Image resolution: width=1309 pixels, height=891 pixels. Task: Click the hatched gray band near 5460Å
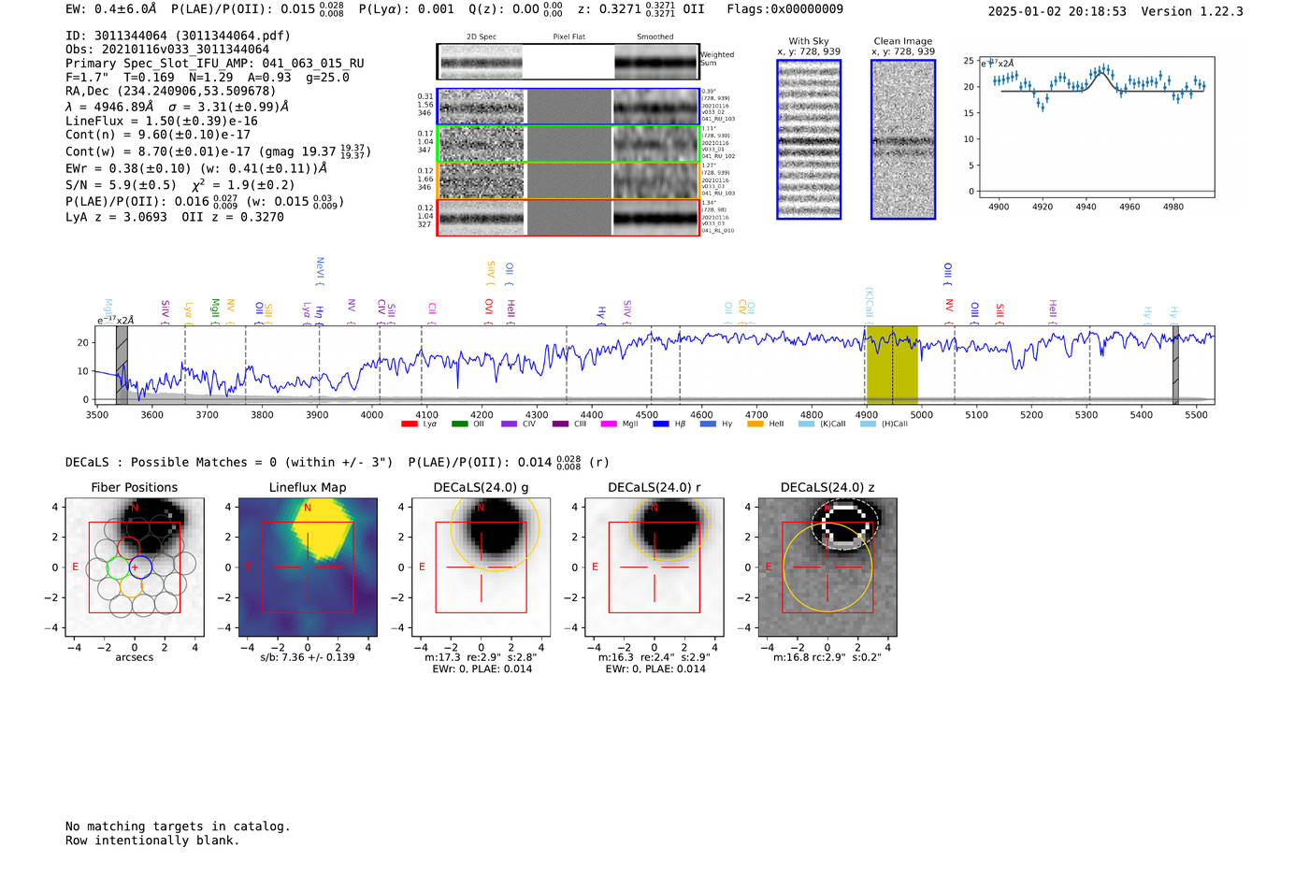(x=1175, y=366)
